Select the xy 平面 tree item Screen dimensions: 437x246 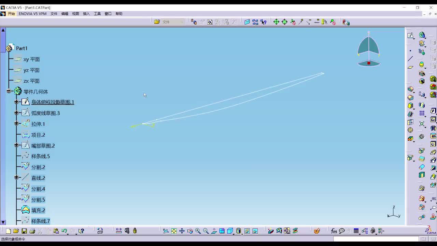pos(31,59)
